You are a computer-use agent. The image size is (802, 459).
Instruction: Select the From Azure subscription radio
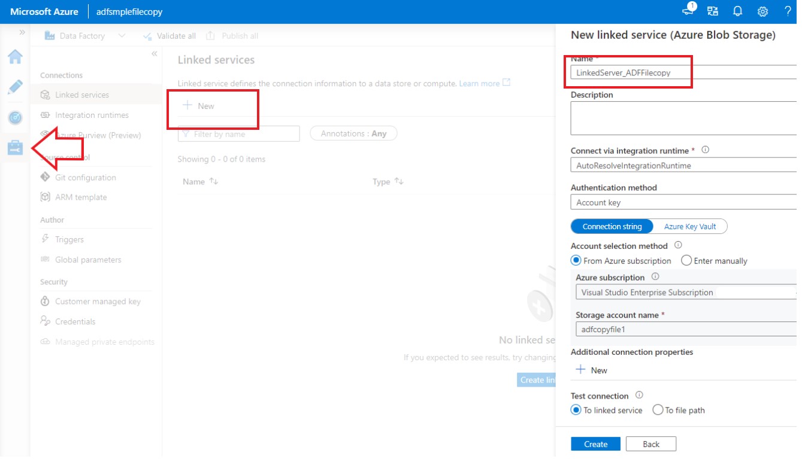click(576, 260)
